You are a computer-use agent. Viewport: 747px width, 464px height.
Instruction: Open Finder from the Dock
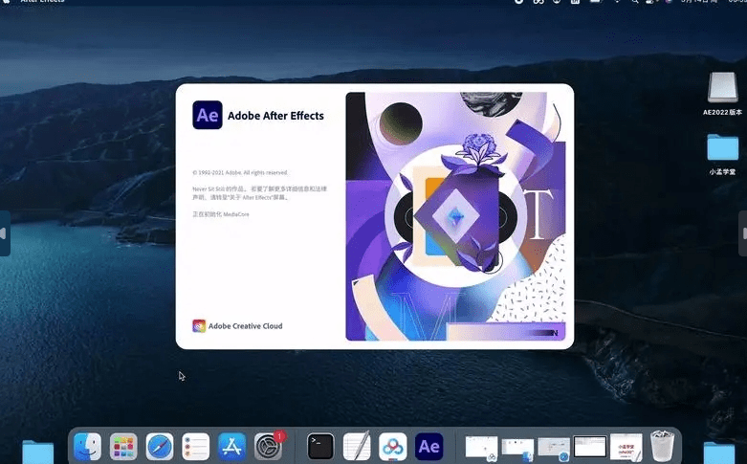click(87, 447)
